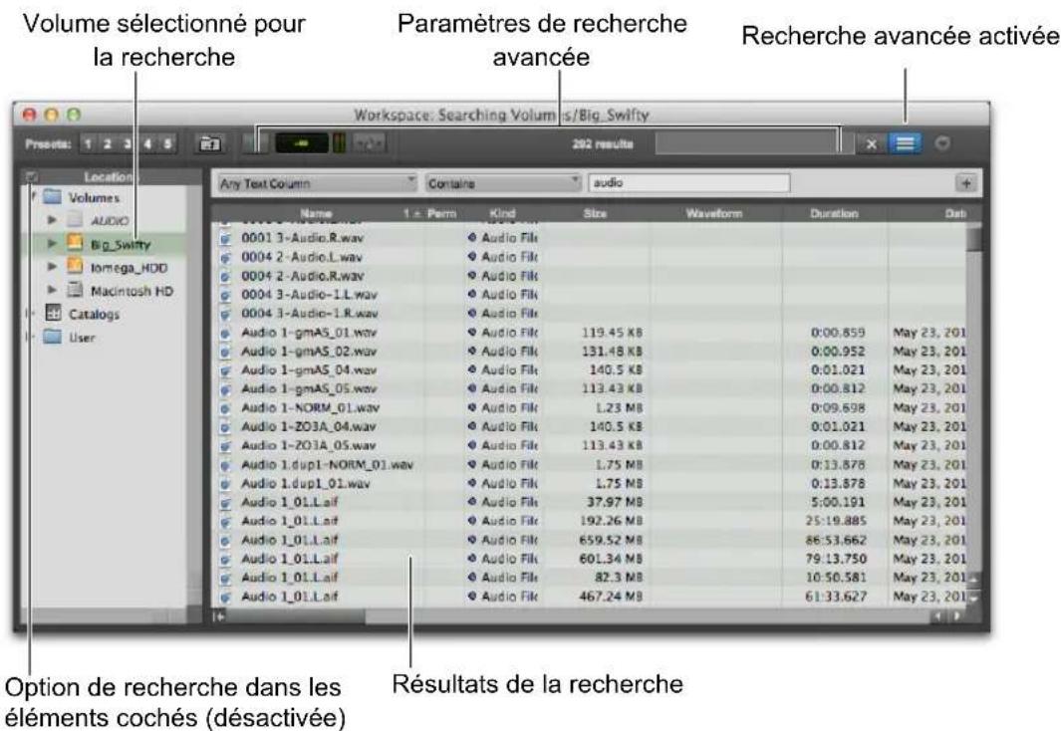Click the Volumes folder icon
The image size is (1061, 731).
tap(53, 197)
